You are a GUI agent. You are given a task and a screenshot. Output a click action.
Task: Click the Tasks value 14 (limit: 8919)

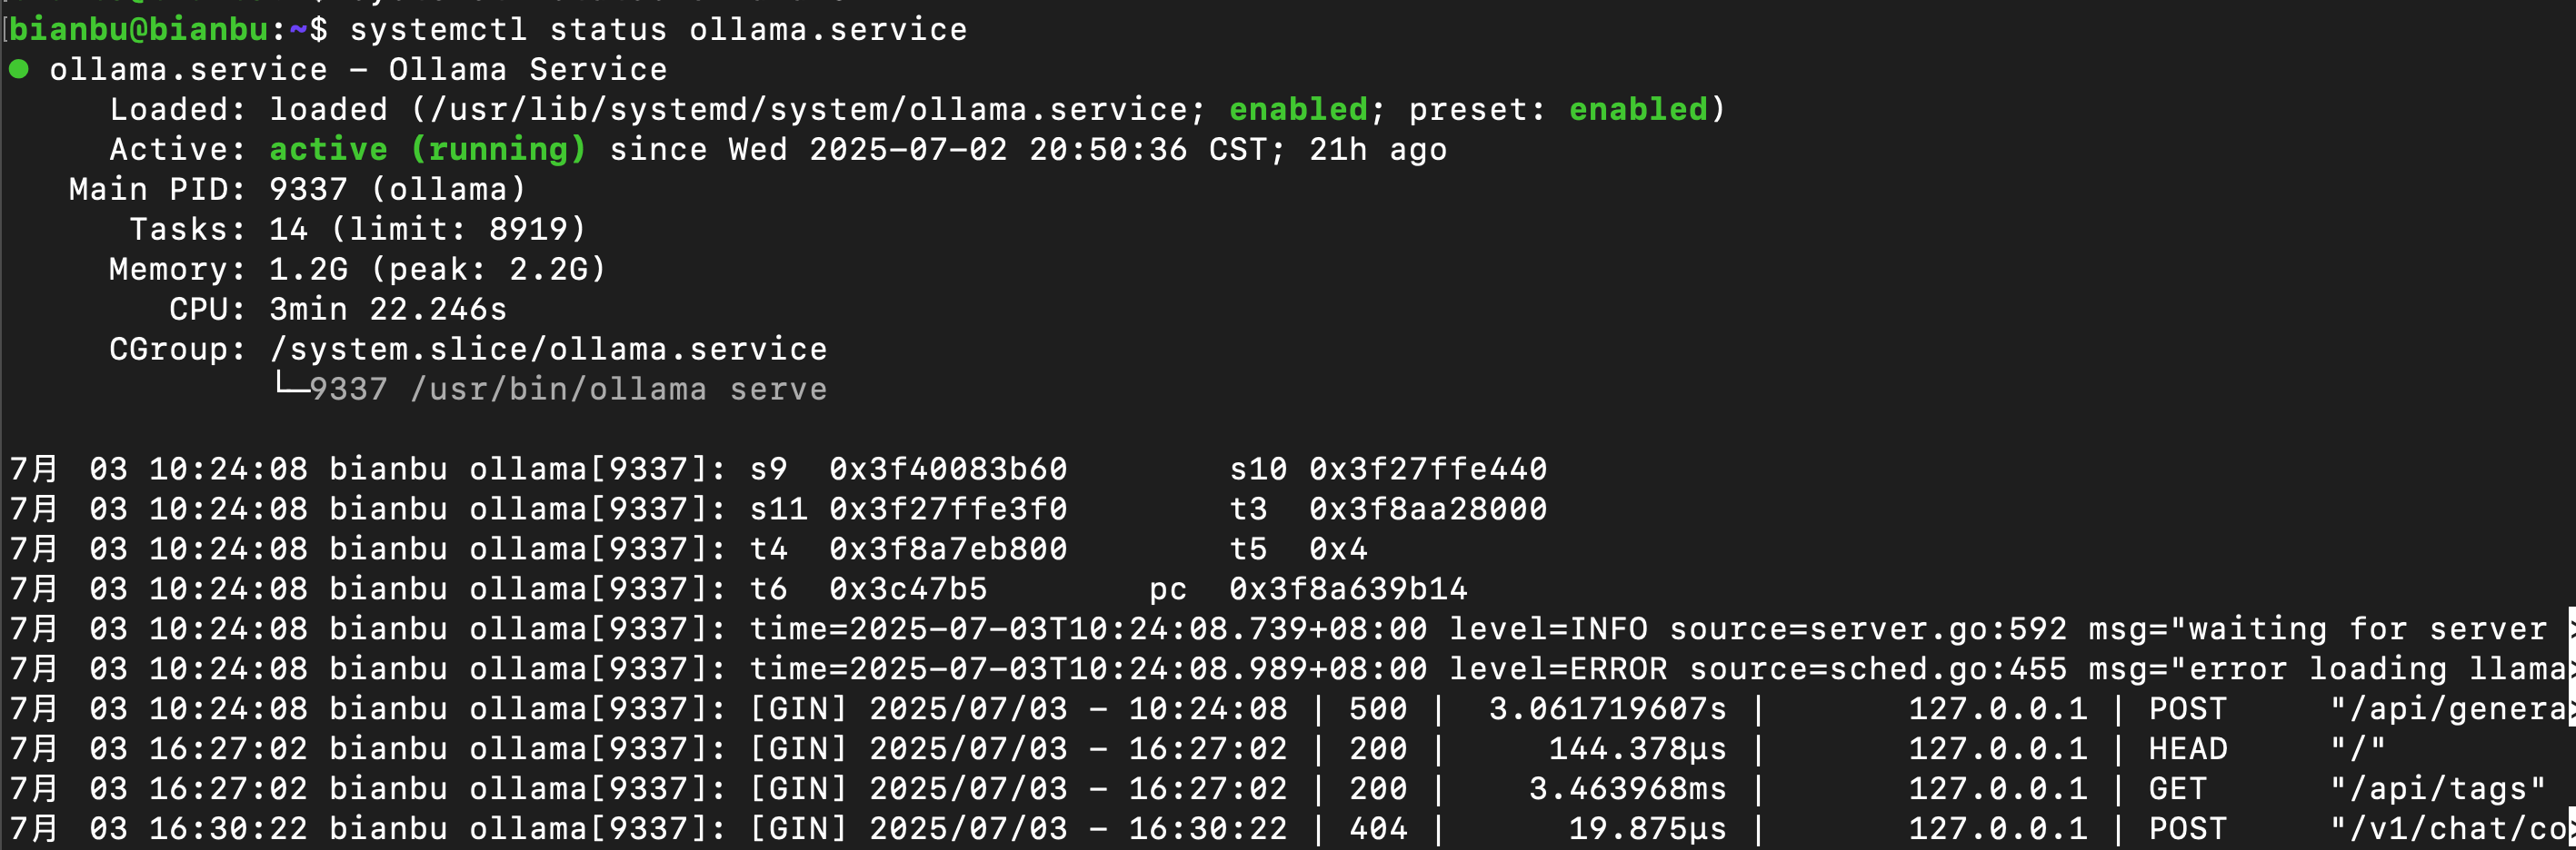427,229
